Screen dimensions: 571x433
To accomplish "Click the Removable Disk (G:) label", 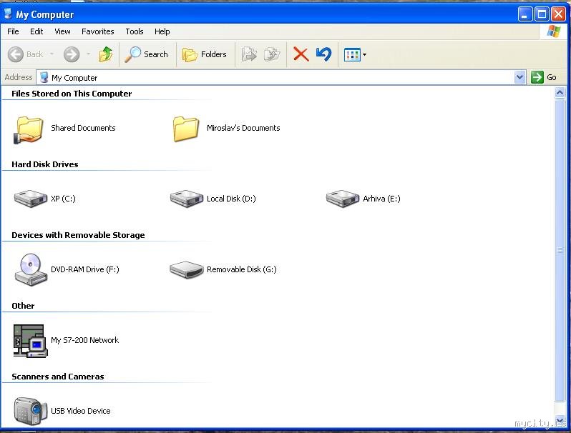I will tap(241, 269).
